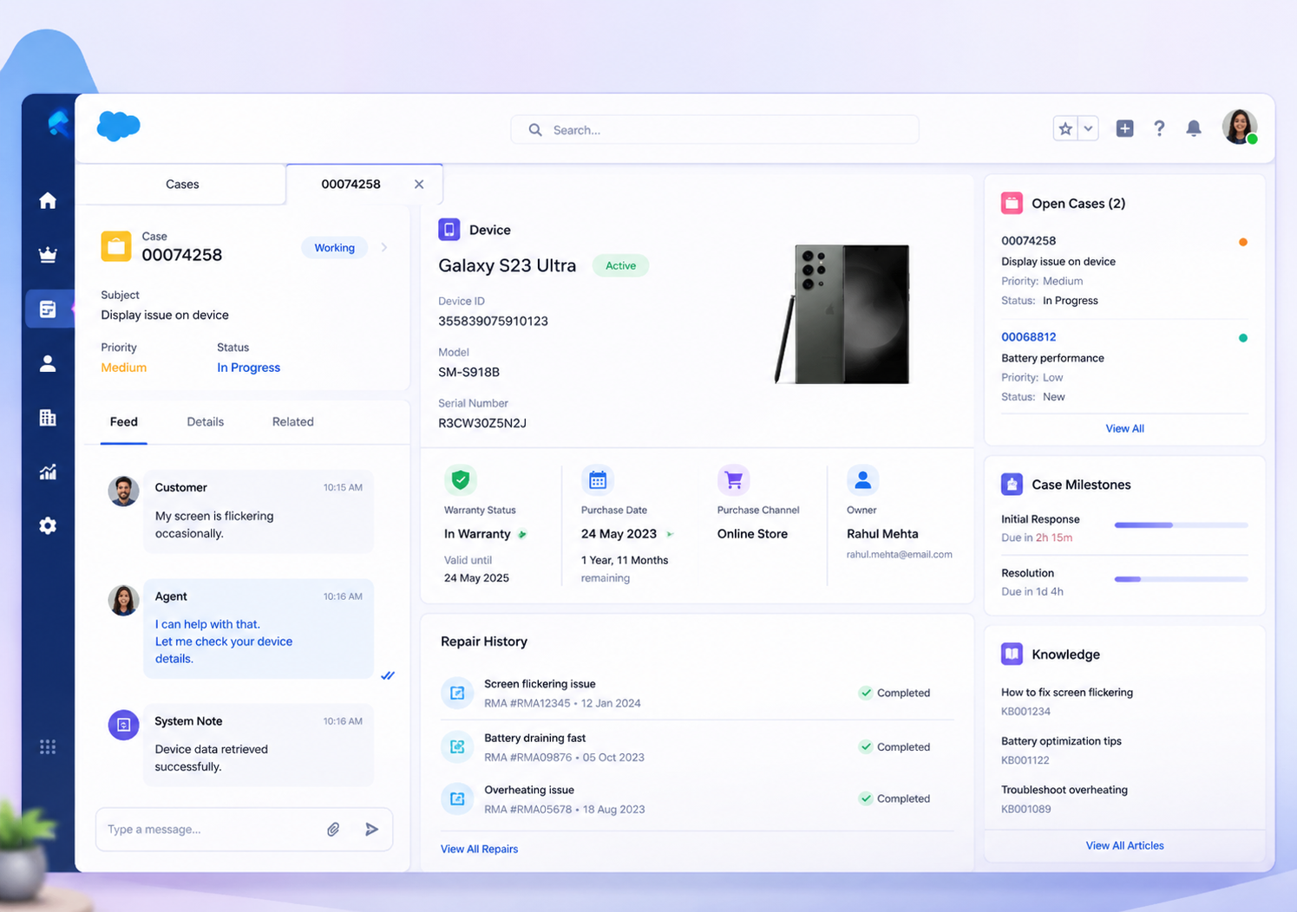Click the Knowledge book icon
This screenshot has height=912, width=1297.
coord(1012,654)
